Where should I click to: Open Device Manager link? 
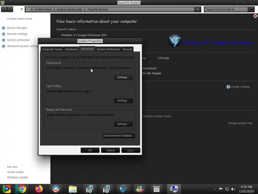pos(17,28)
